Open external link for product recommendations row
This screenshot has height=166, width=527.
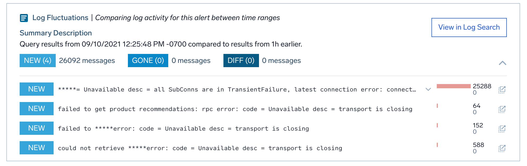502,109
